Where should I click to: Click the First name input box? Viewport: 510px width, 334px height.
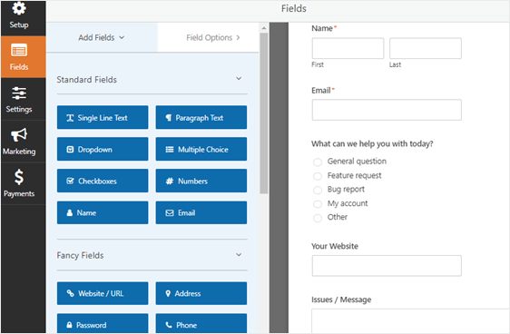click(x=348, y=48)
